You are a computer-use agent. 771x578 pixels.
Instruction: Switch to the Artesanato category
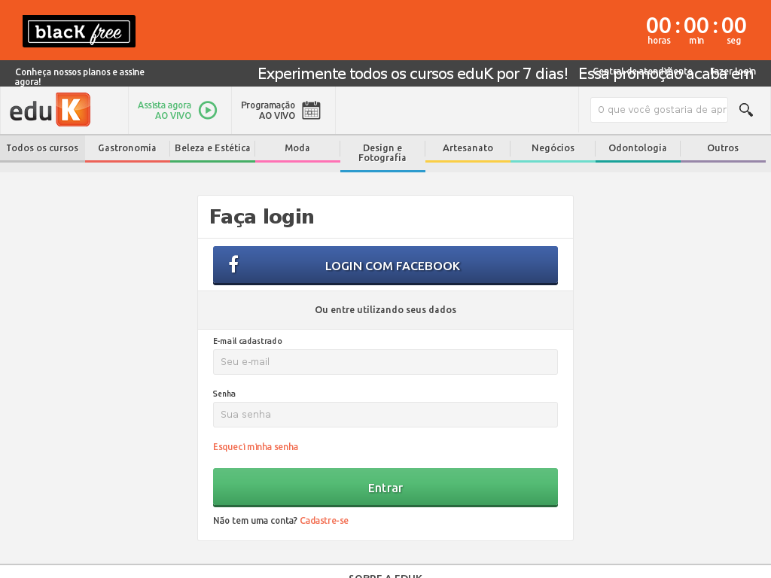click(x=467, y=148)
